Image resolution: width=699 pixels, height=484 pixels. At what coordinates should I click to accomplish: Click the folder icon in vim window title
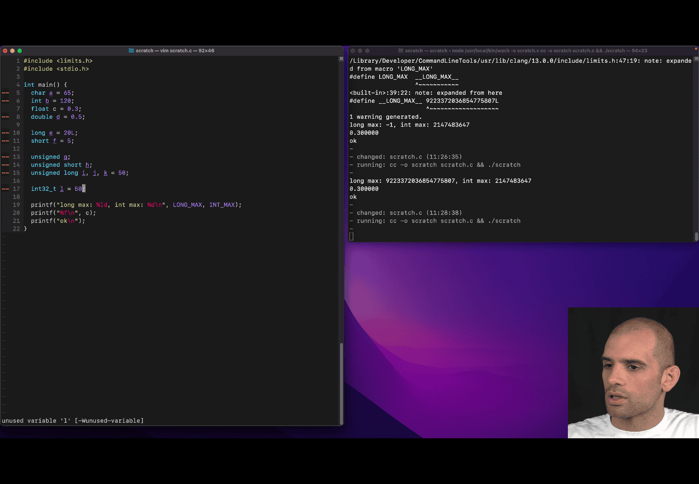point(131,50)
